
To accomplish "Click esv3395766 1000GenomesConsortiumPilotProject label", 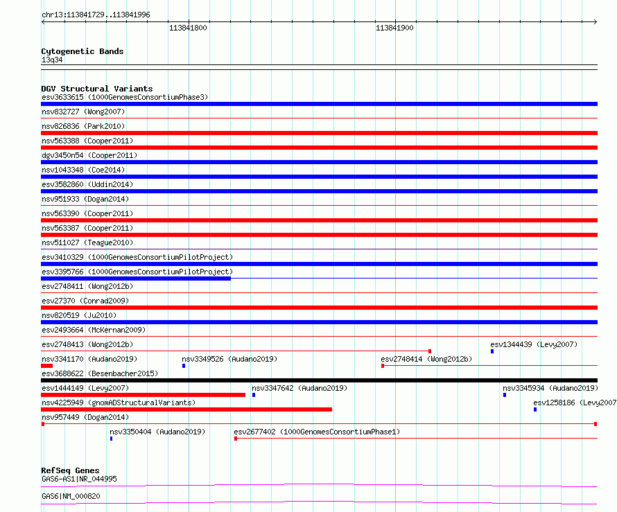I will click(137, 272).
